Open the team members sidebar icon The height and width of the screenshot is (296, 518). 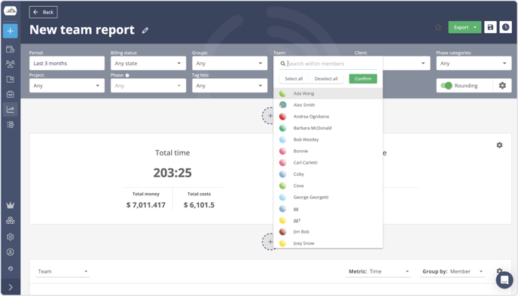coord(11,64)
